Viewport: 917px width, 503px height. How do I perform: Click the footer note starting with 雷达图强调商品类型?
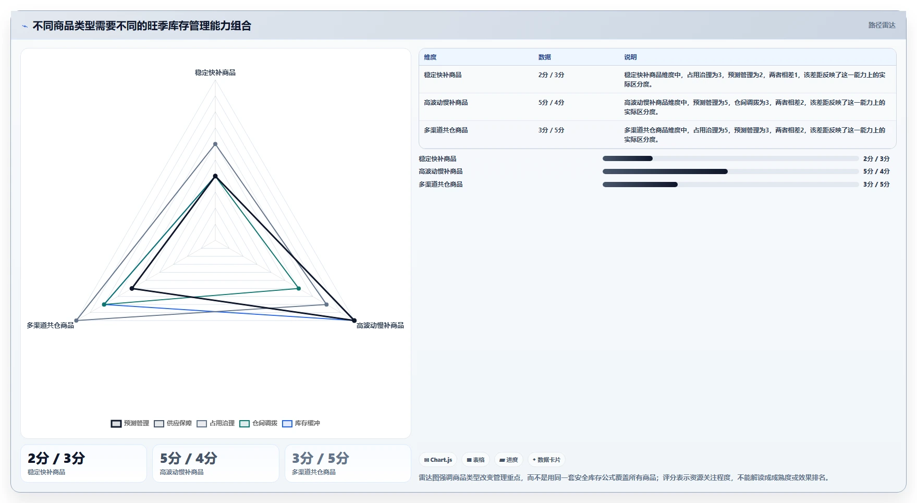click(x=625, y=477)
